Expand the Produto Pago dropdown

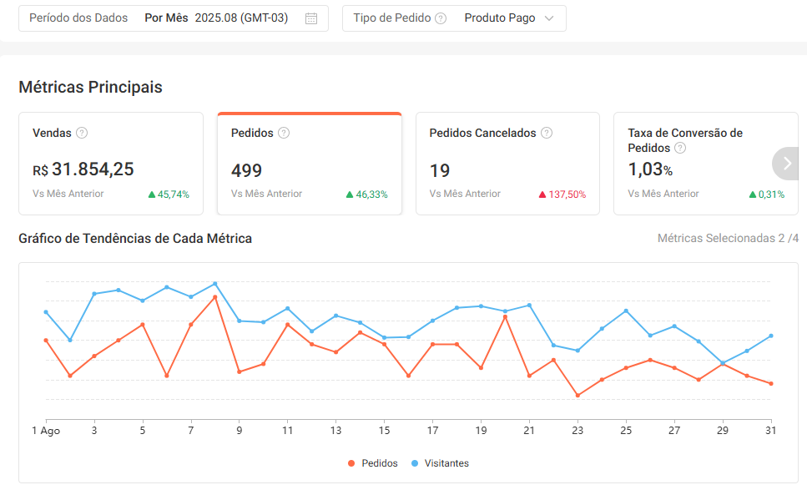pyautogui.click(x=509, y=18)
